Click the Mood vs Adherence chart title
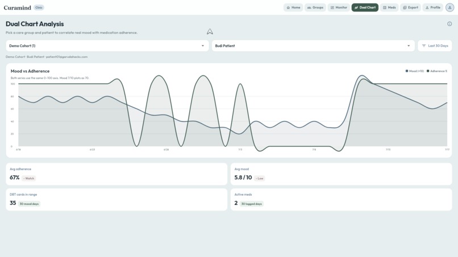Viewport: 458px width, 257px height. tap(30, 71)
